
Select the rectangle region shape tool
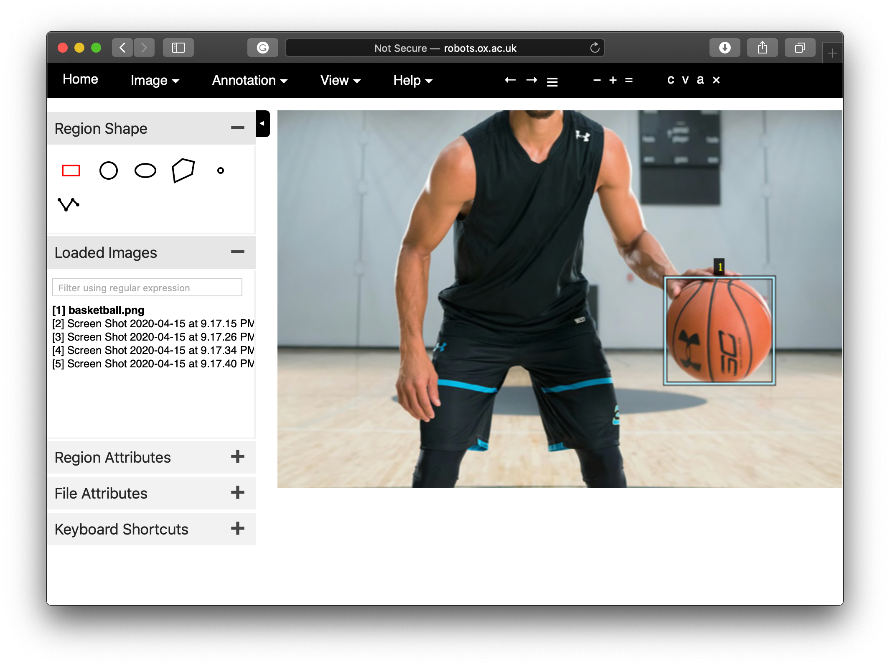click(x=71, y=171)
